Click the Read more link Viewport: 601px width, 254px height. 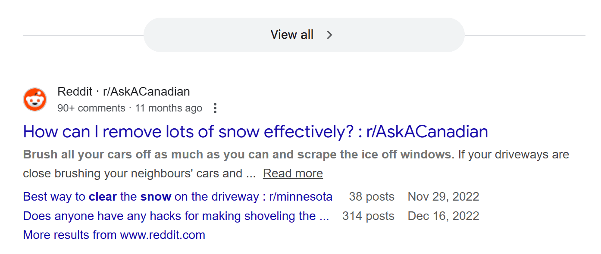pyautogui.click(x=293, y=173)
